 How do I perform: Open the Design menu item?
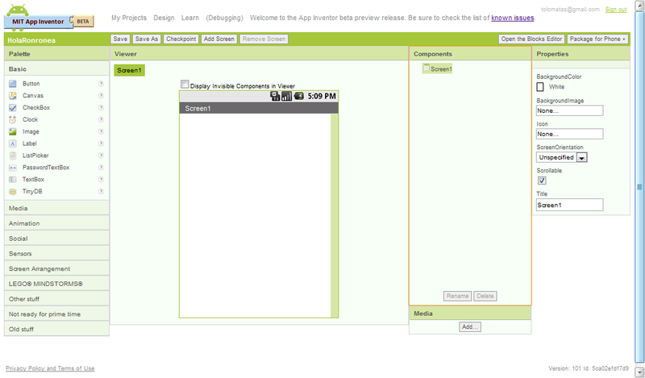coord(164,18)
